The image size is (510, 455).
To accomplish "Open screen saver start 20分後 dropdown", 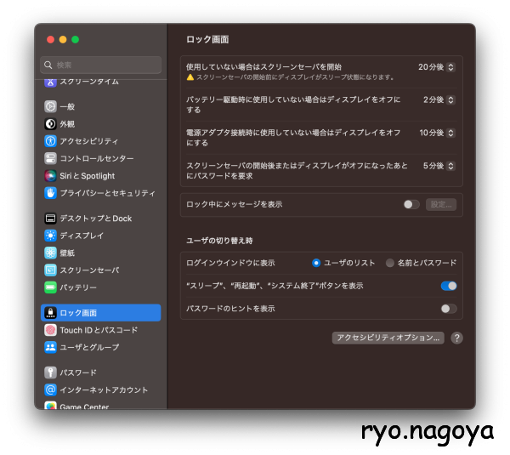I will tap(436, 67).
